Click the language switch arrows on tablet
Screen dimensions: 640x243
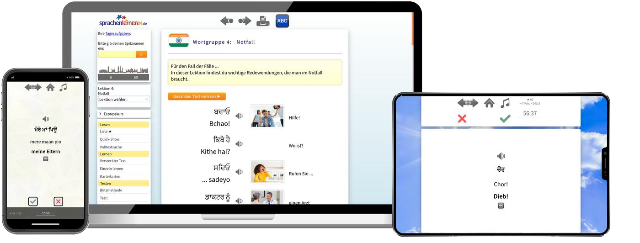(468, 103)
